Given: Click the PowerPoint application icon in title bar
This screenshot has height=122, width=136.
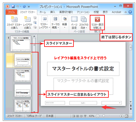Looking at the screenshot, I should pyautogui.click(x=7, y=6).
